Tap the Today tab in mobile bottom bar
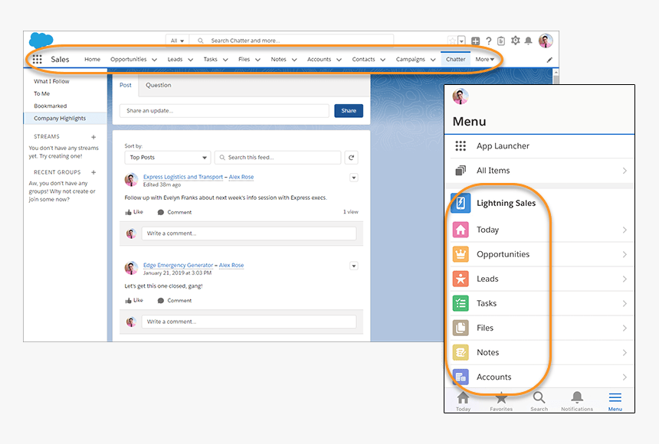659x444 pixels. coord(463,401)
